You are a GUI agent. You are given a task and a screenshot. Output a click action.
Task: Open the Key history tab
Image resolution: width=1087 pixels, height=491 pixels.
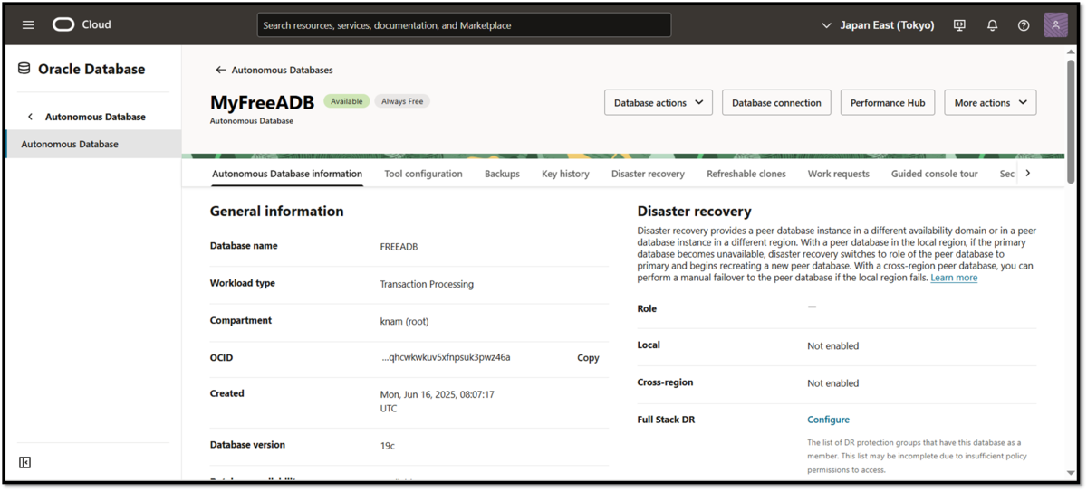tap(565, 174)
